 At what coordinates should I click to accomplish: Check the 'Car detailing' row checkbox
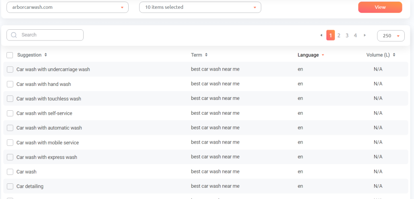pos(10,186)
